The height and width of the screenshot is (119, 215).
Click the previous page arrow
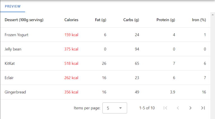178,108
